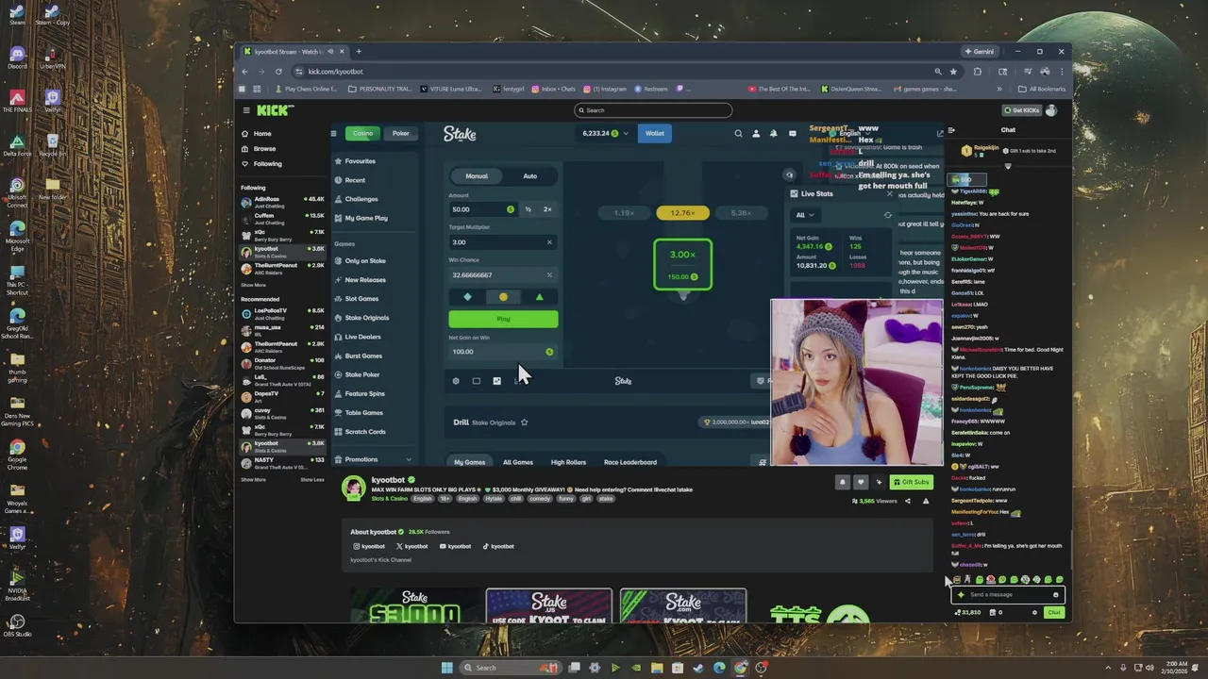Open Race Leaderboard tab
The width and height of the screenshot is (1208, 679).
click(x=630, y=462)
